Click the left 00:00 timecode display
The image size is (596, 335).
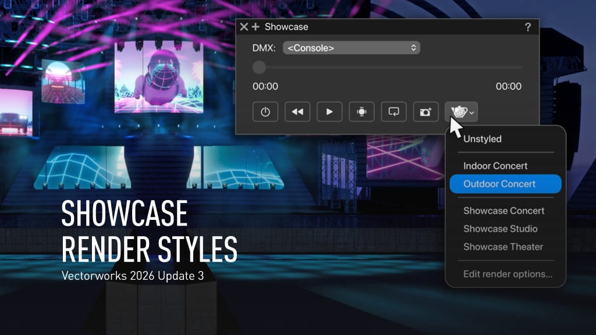pyautogui.click(x=265, y=86)
